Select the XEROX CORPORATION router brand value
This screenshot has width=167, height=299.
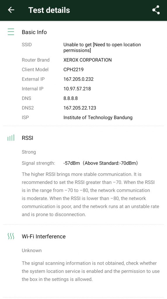point(88,60)
